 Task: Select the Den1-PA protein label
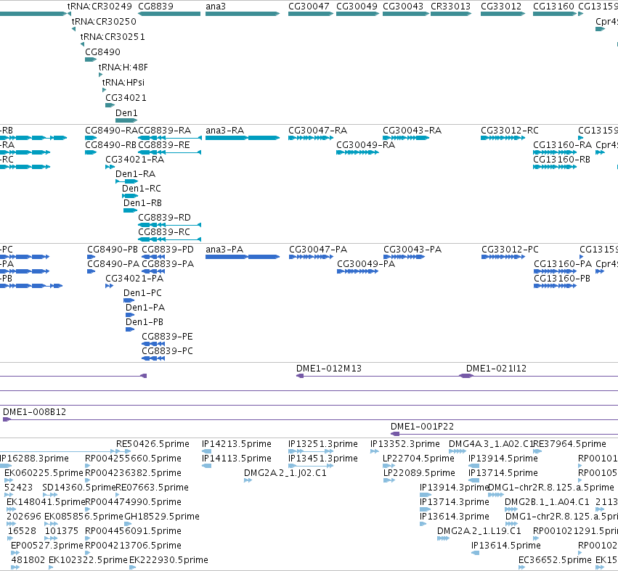point(145,308)
